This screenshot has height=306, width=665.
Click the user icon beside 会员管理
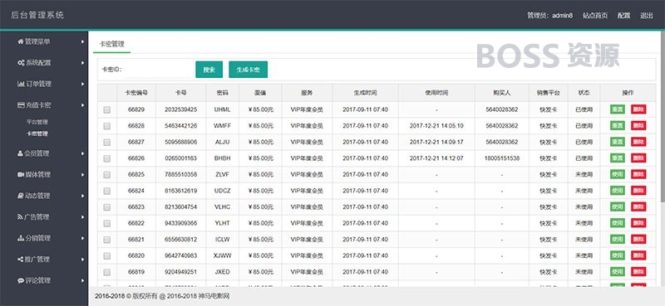point(20,153)
